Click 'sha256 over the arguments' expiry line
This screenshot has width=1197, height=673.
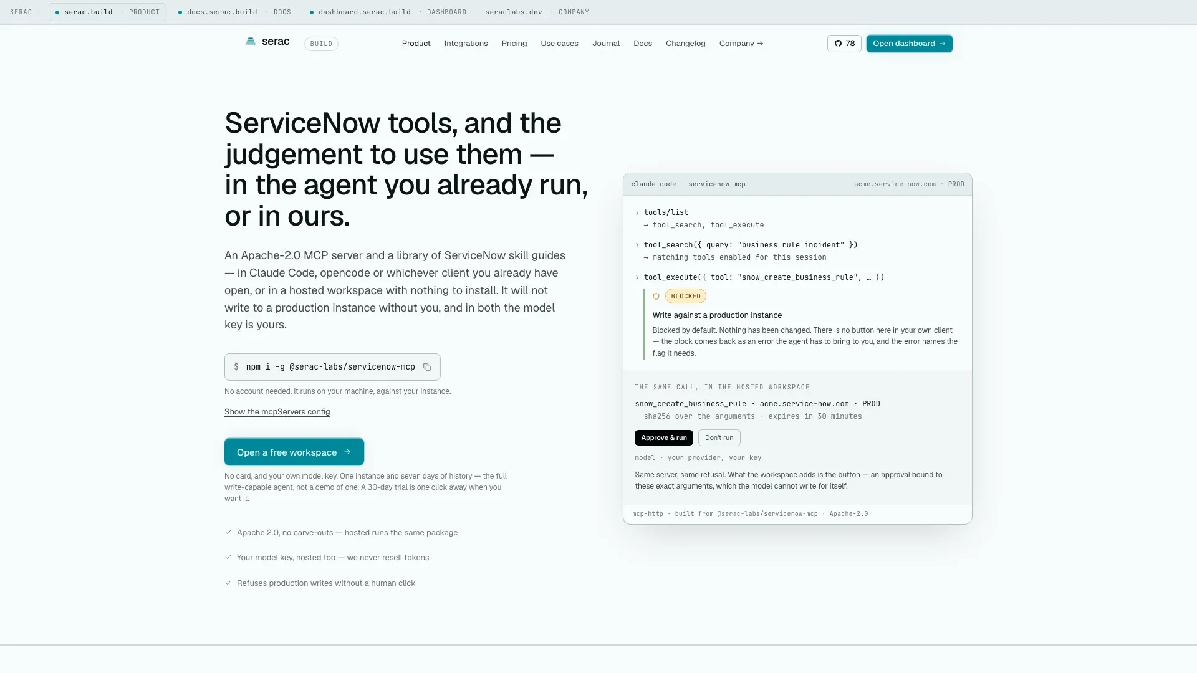pos(753,416)
